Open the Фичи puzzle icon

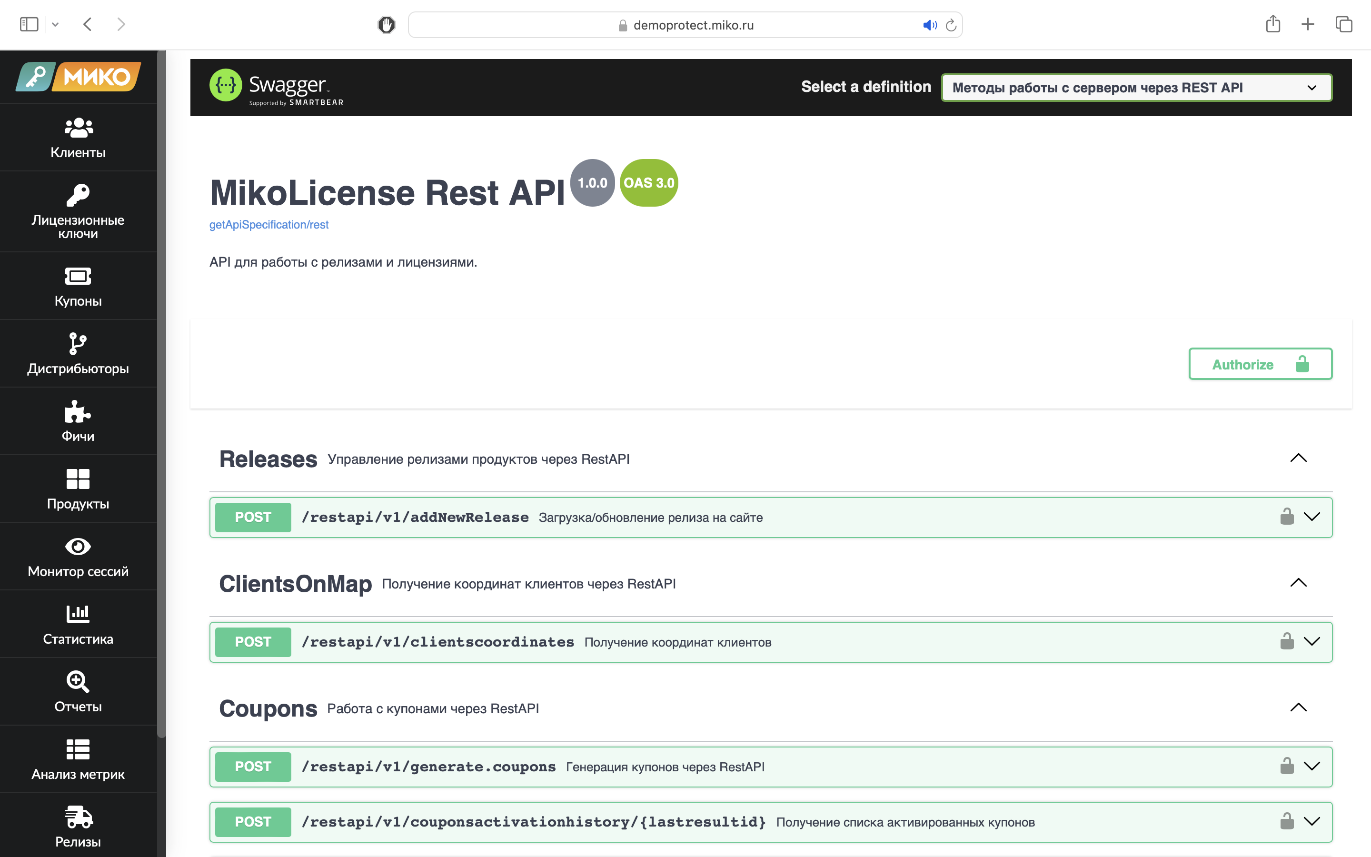tap(78, 411)
